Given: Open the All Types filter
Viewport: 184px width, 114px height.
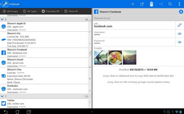Looking at the screenshot, I should point(30,11).
